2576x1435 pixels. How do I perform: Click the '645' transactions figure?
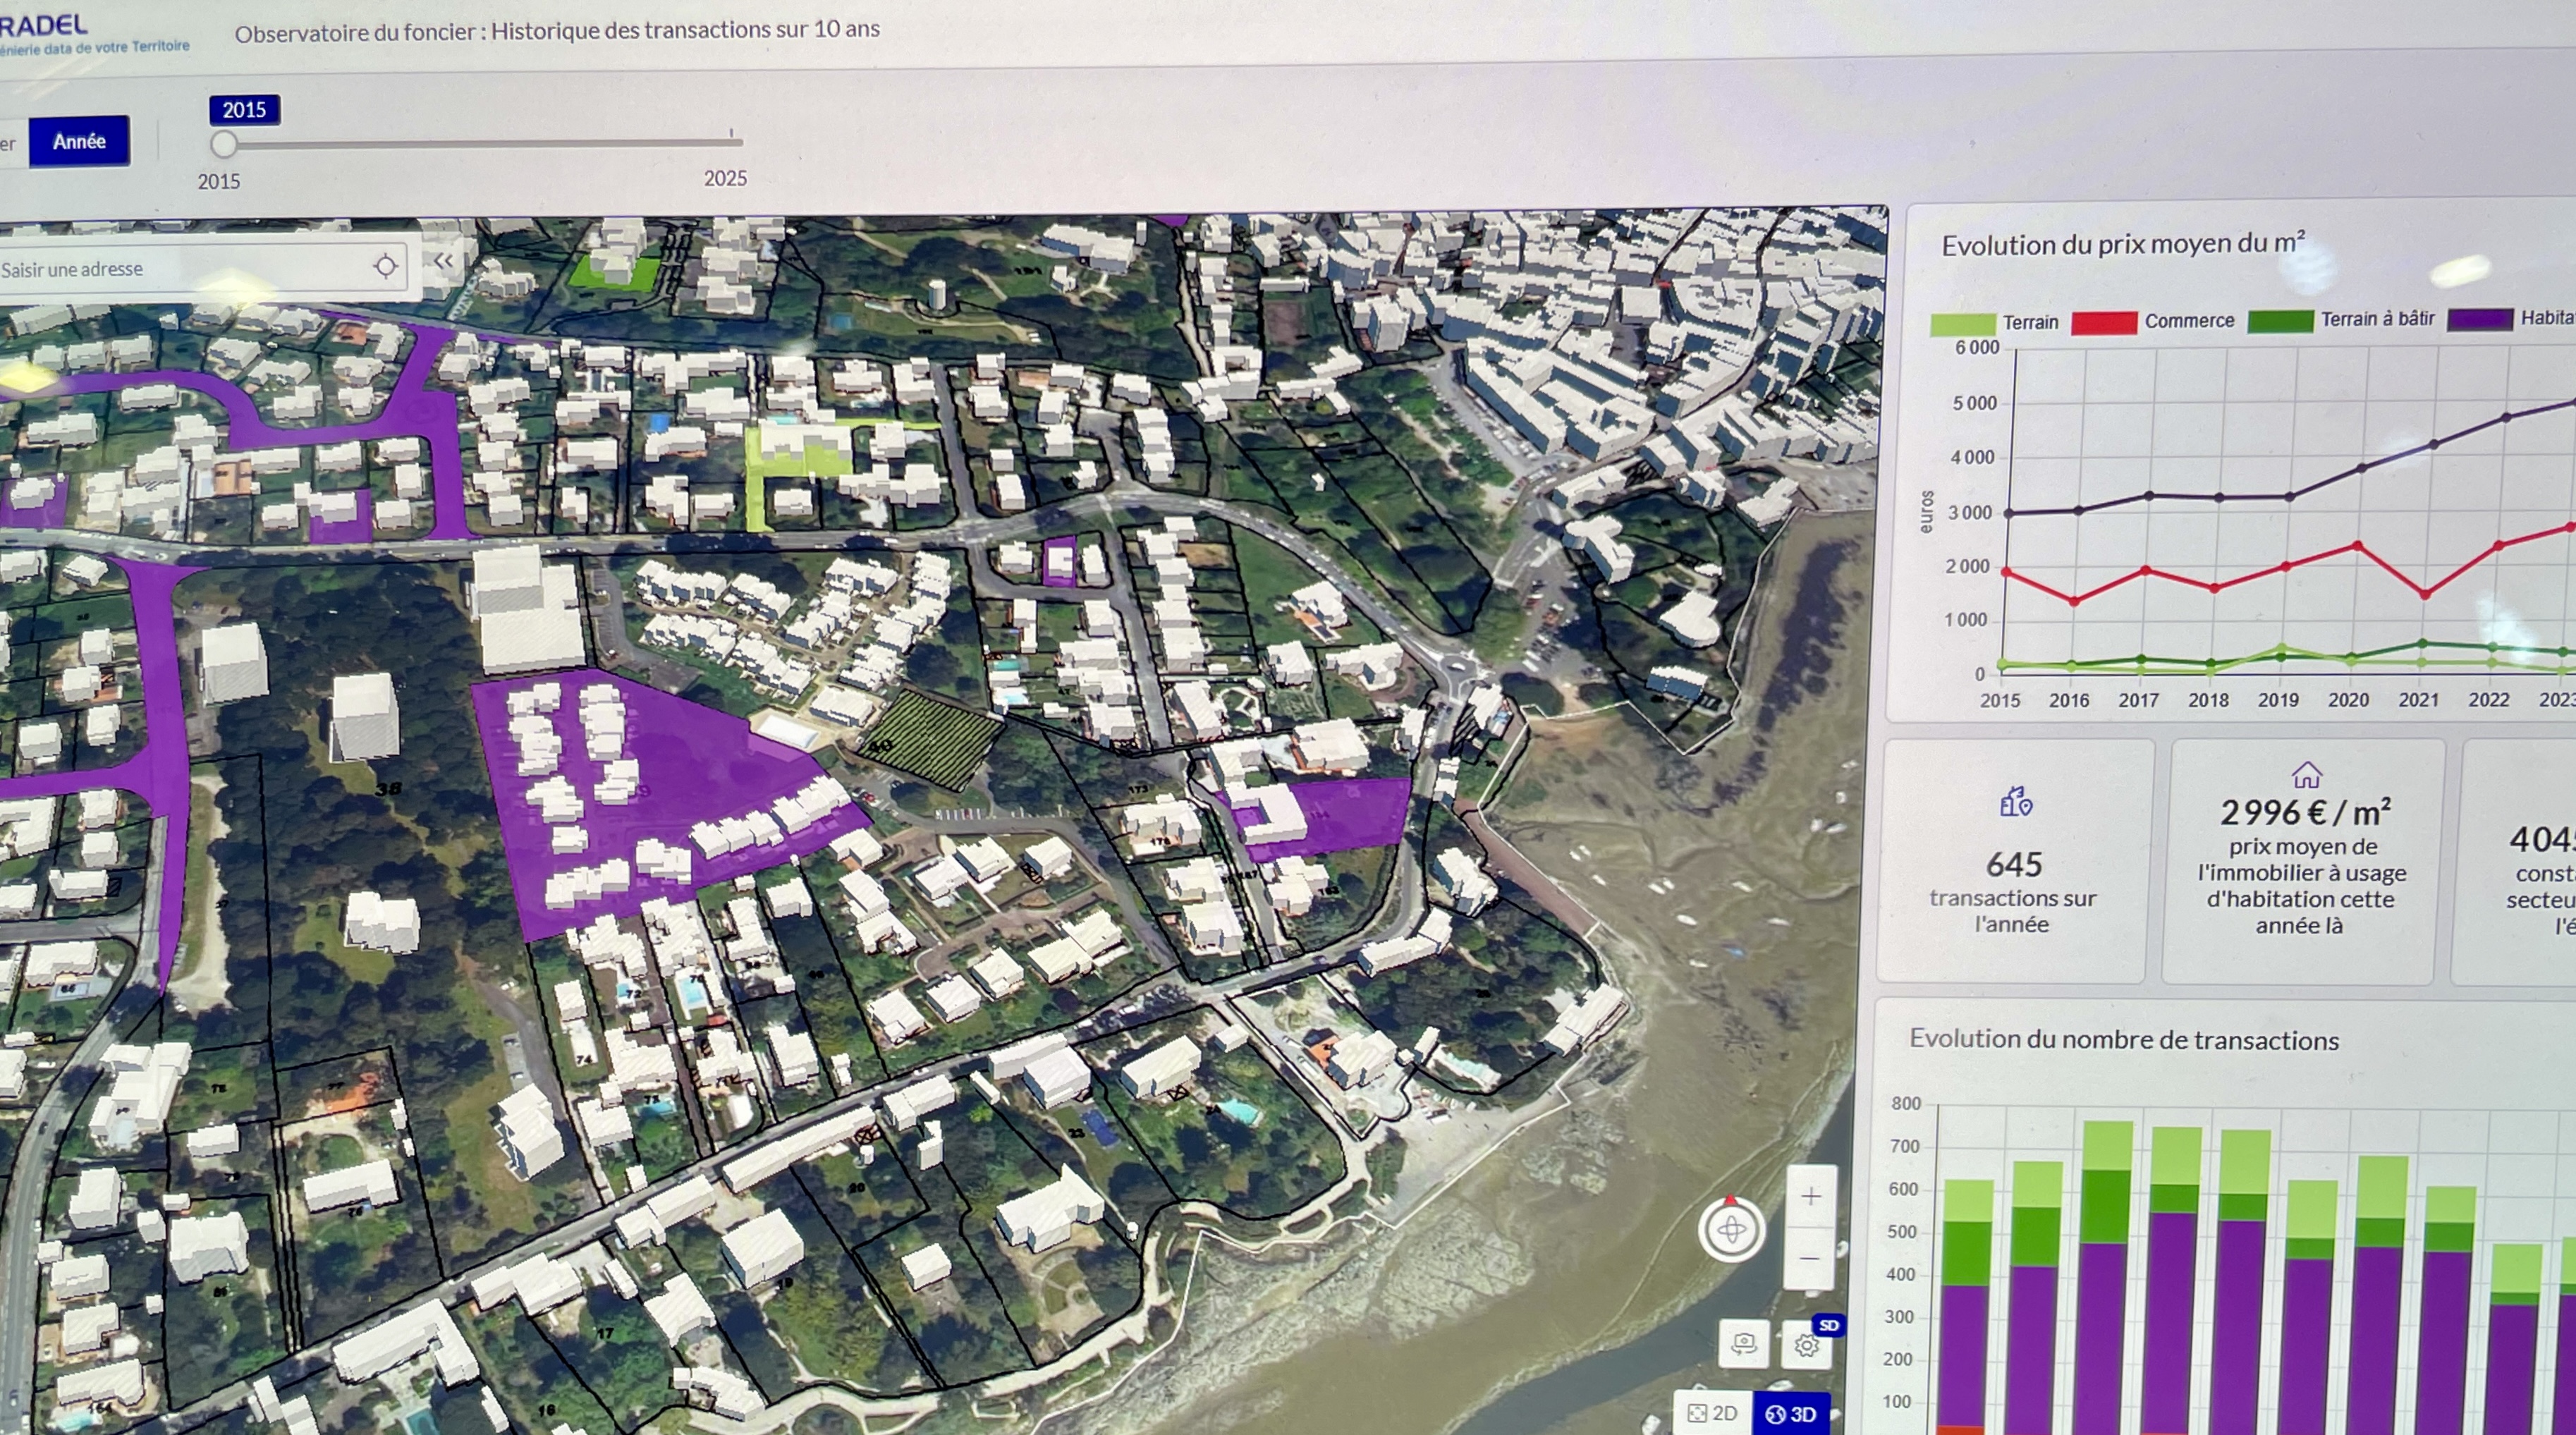pyautogui.click(x=2014, y=864)
